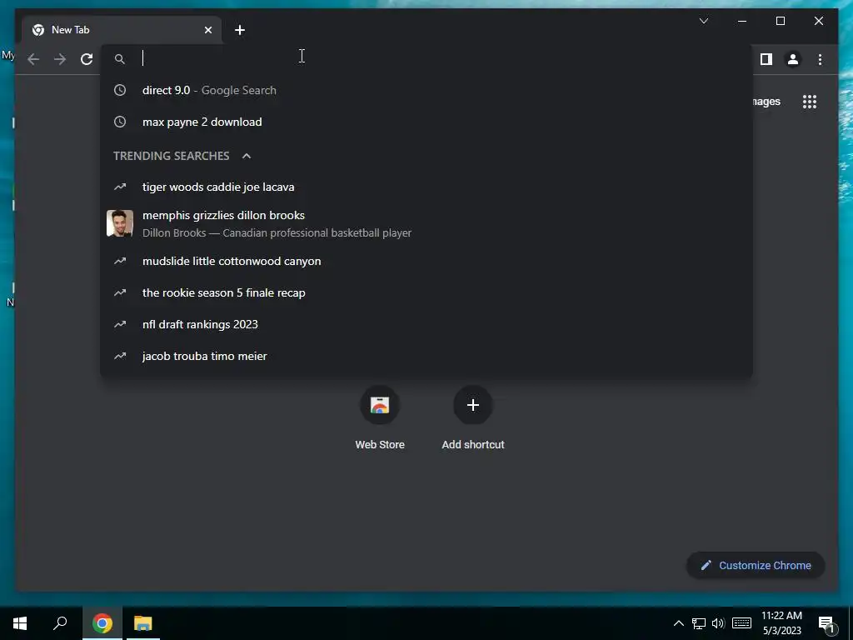Go back using the back arrow

pos(33,59)
